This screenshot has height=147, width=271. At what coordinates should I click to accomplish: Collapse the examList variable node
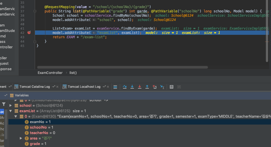tap(11, 111)
